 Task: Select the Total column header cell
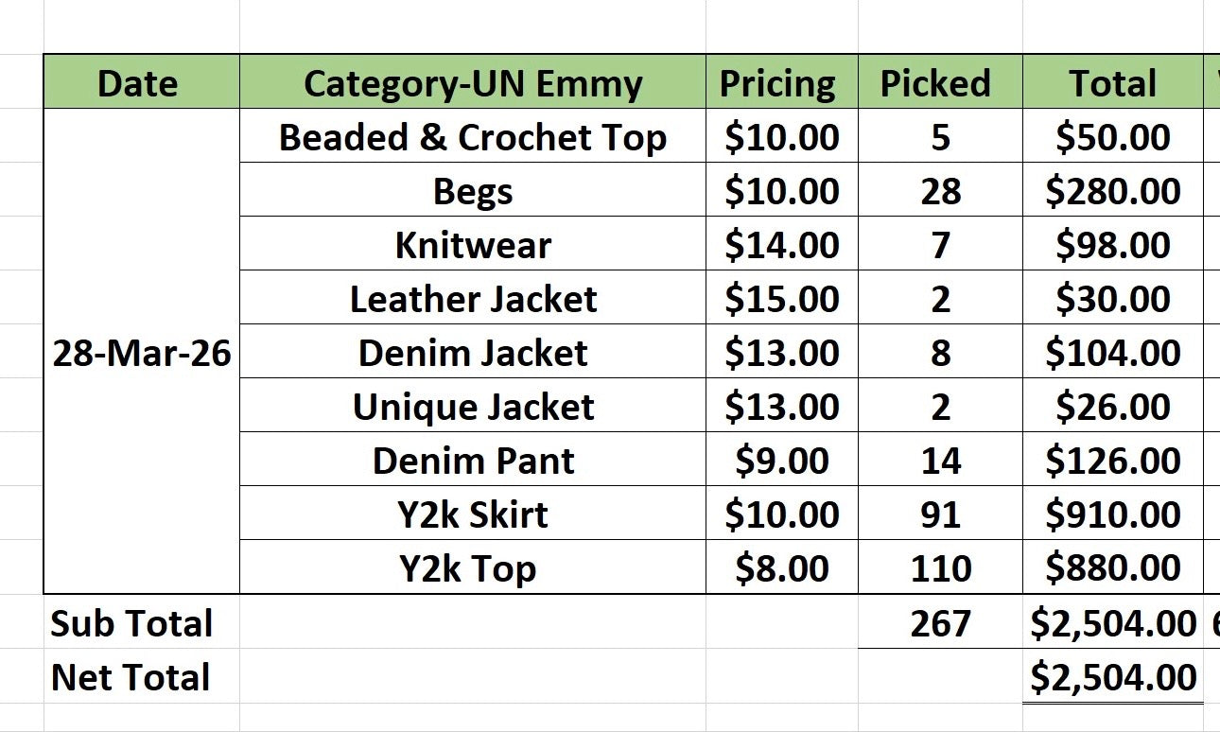(1113, 82)
